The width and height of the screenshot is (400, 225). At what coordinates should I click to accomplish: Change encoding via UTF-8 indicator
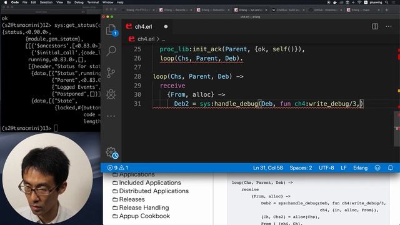point(326,167)
